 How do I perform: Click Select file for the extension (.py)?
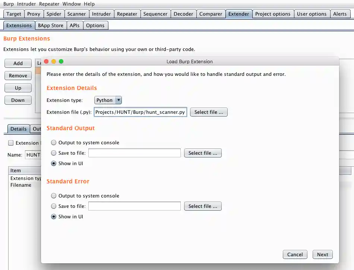click(x=209, y=112)
